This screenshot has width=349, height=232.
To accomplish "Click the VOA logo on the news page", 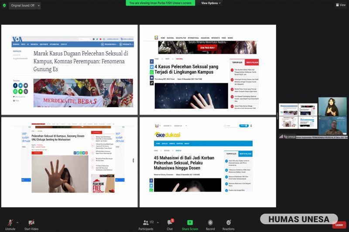I will tap(17, 39).
